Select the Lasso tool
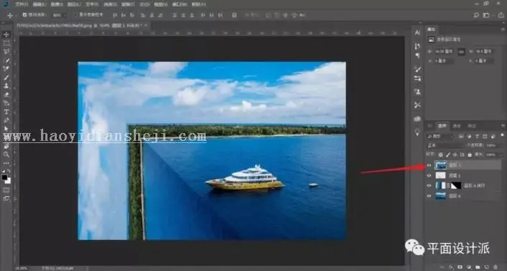 (6, 52)
